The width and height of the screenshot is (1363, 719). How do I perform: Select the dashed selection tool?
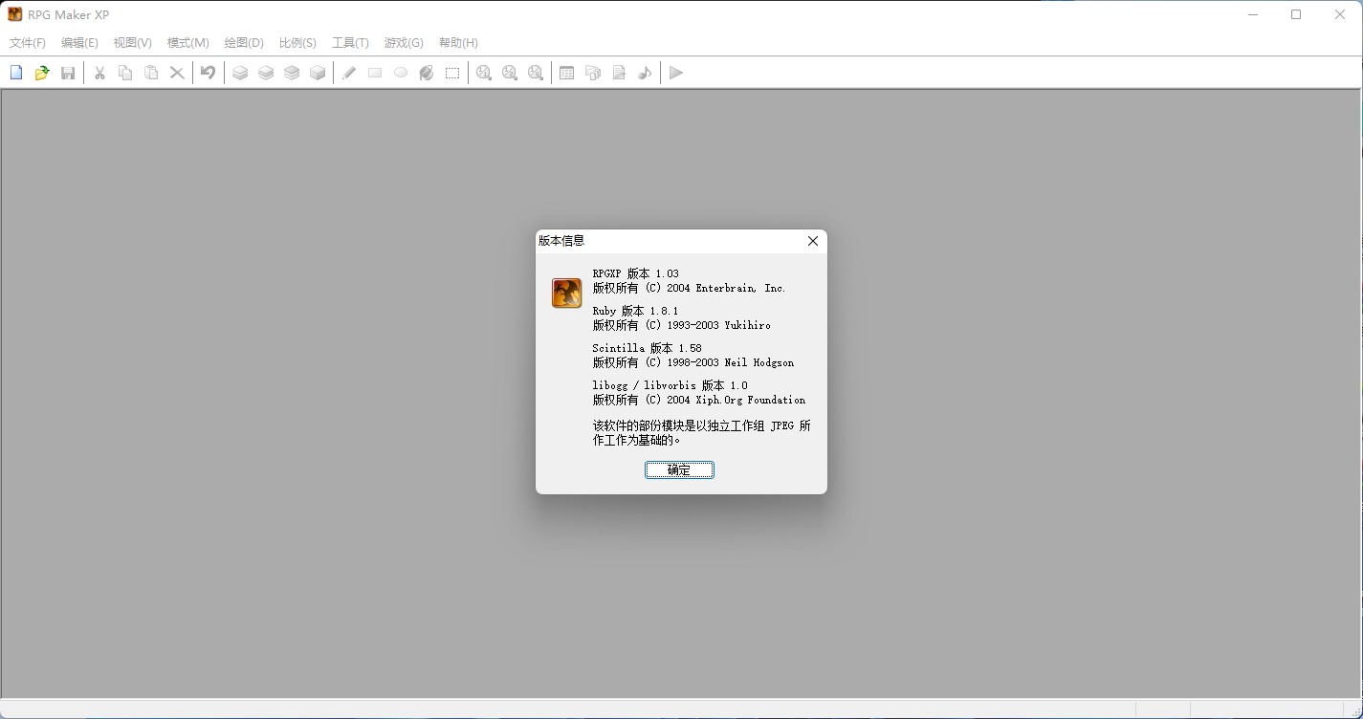(x=452, y=73)
